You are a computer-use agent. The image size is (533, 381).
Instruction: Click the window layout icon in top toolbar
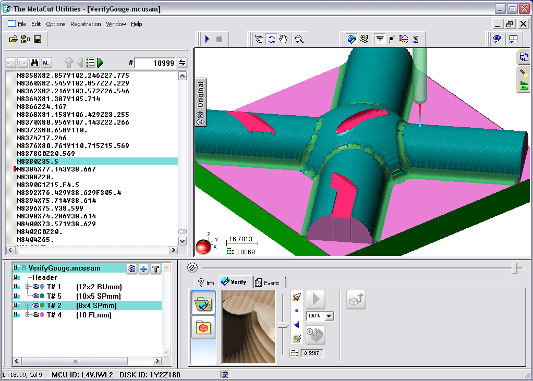[513, 40]
